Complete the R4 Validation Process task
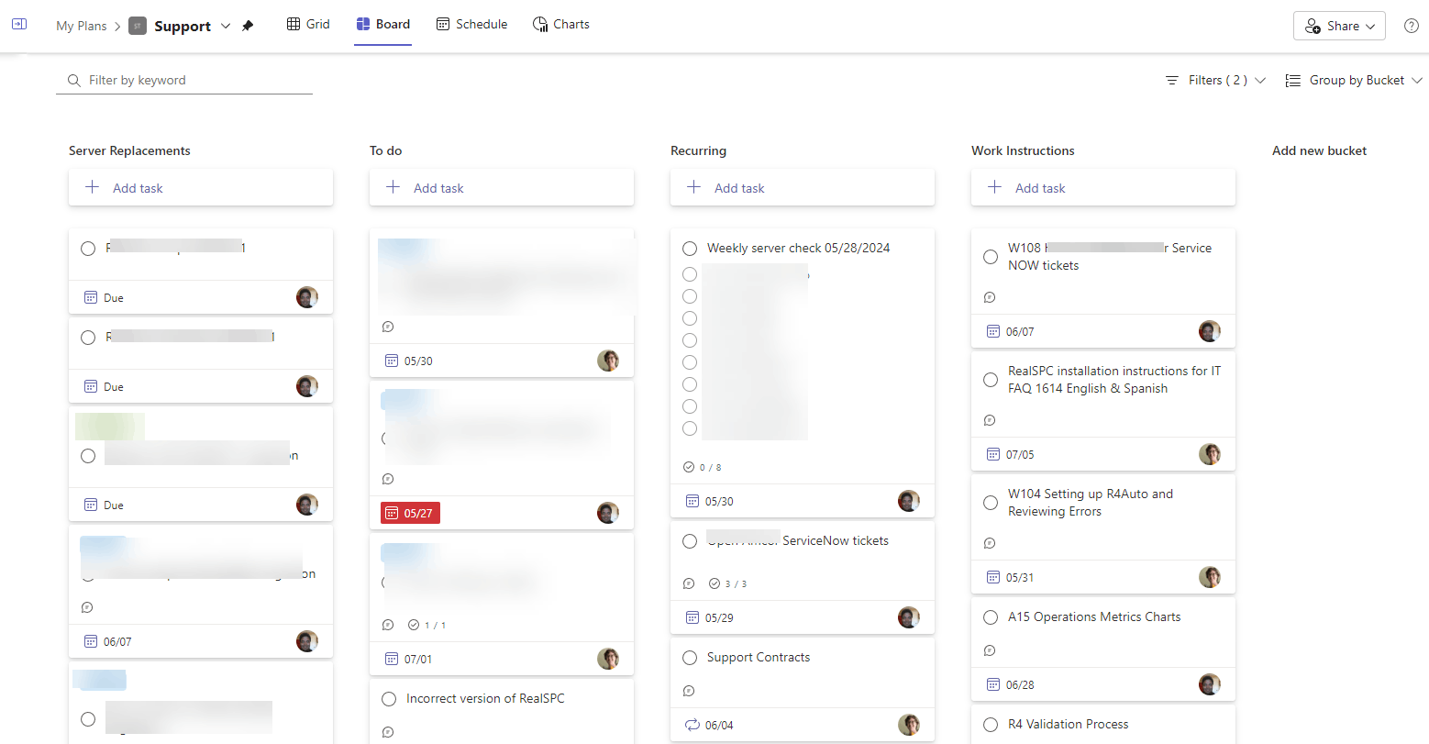This screenshot has height=744, width=1429. pyautogui.click(x=991, y=724)
